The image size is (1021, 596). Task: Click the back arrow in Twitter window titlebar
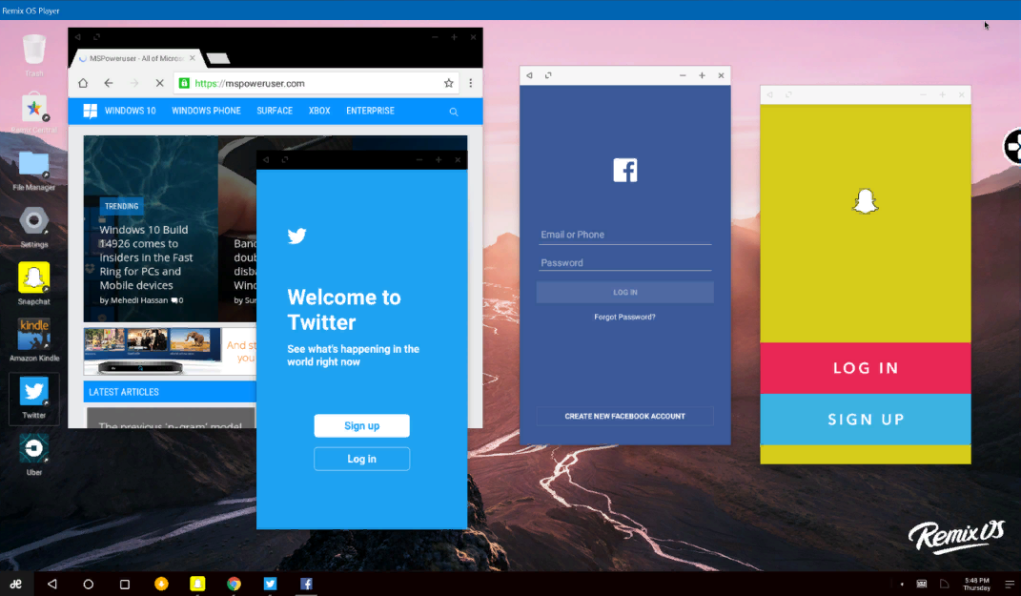[x=266, y=160]
